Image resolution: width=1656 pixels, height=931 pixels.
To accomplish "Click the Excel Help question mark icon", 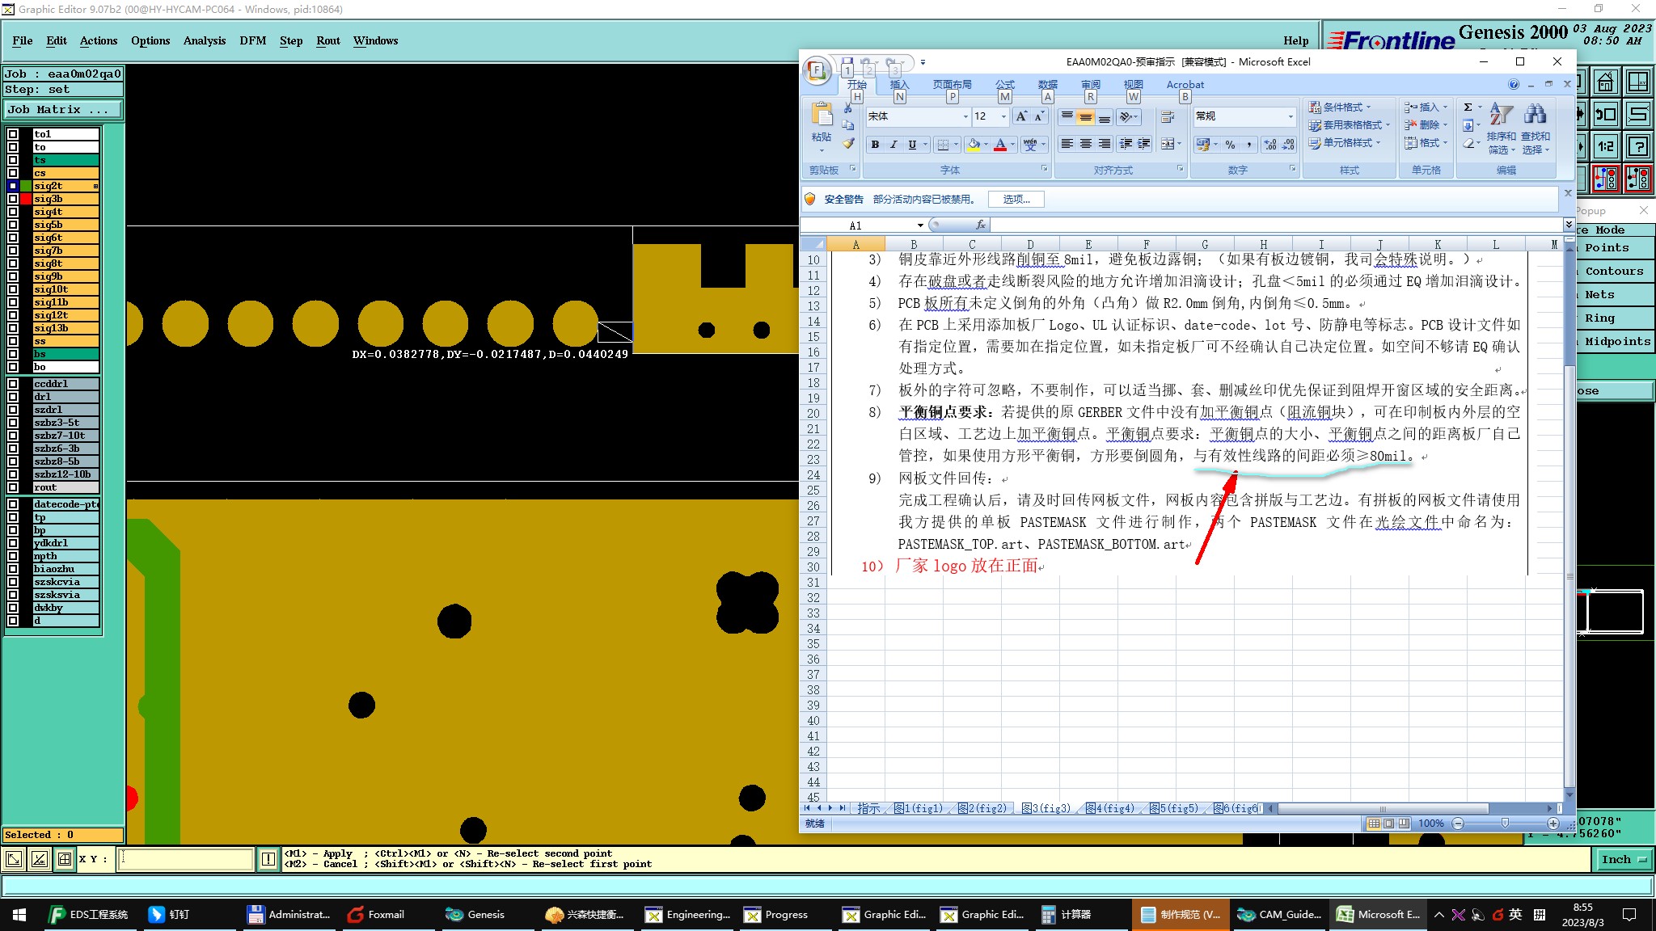I will coord(1514,84).
